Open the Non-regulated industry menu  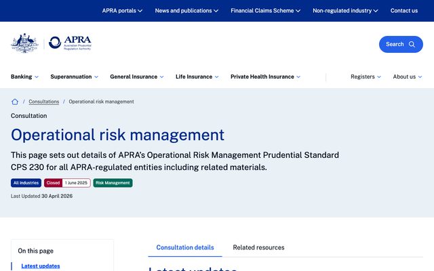pos(345,11)
